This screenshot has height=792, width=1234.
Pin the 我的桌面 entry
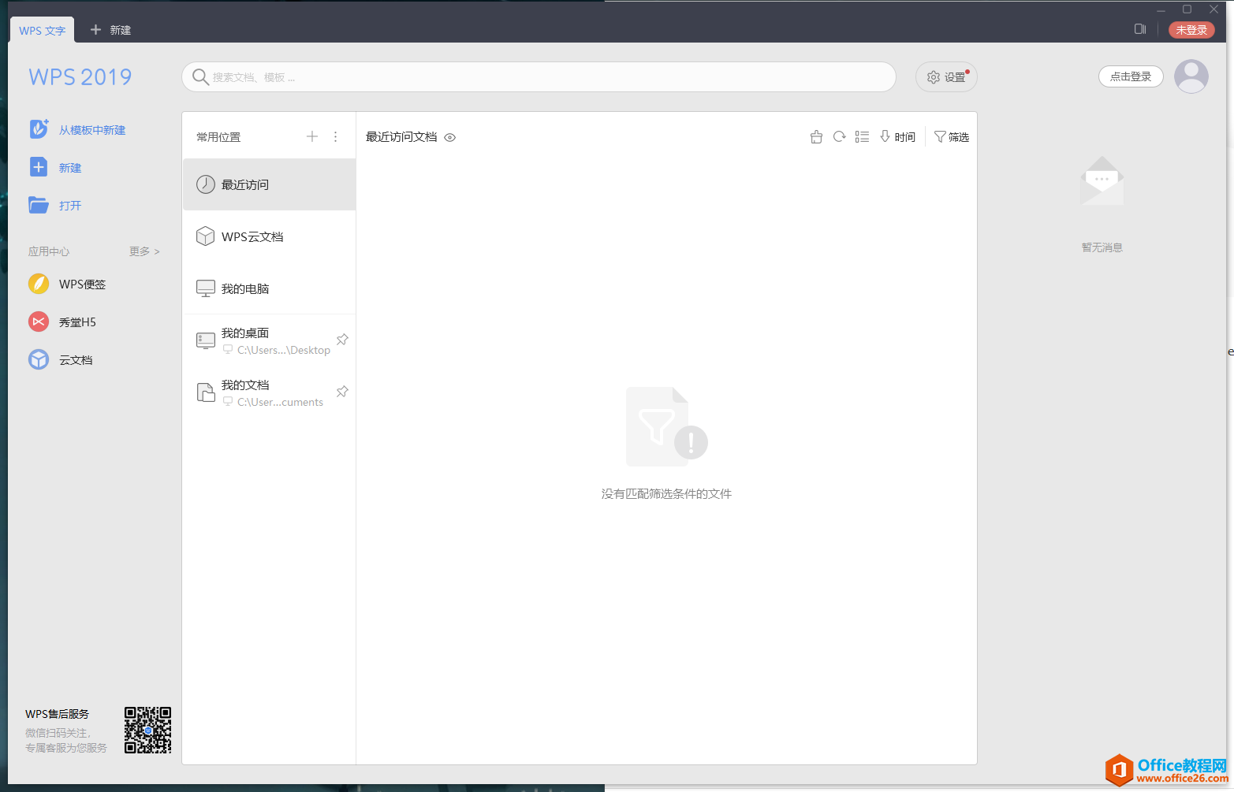[342, 340]
